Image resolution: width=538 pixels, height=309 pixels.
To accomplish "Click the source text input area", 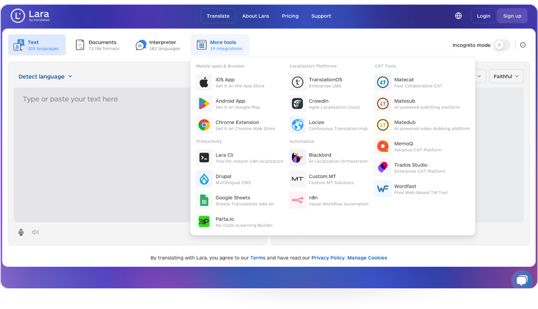I will click(x=102, y=155).
